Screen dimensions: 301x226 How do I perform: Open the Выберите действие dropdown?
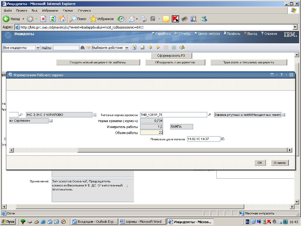click(127, 48)
